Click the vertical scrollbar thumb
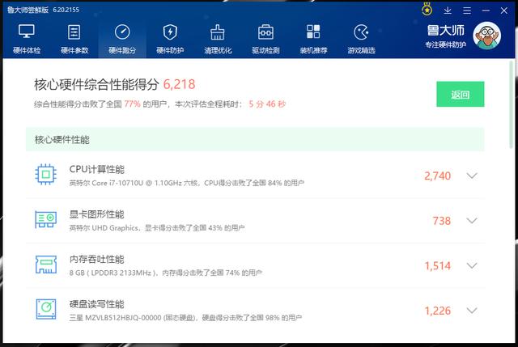Viewport: 518px width, 347px height. click(512, 104)
